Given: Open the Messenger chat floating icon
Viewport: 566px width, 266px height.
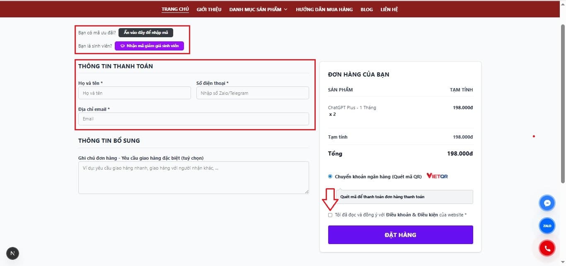Looking at the screenshot, I should [x=547, y=203].
